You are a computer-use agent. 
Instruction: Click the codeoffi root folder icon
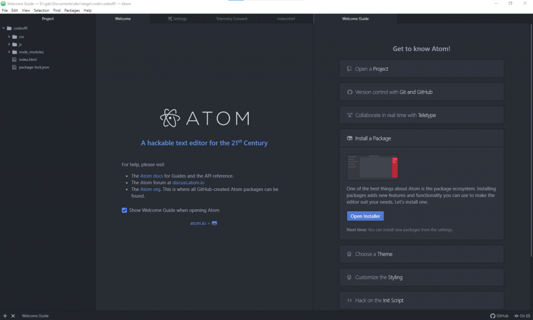9,28
